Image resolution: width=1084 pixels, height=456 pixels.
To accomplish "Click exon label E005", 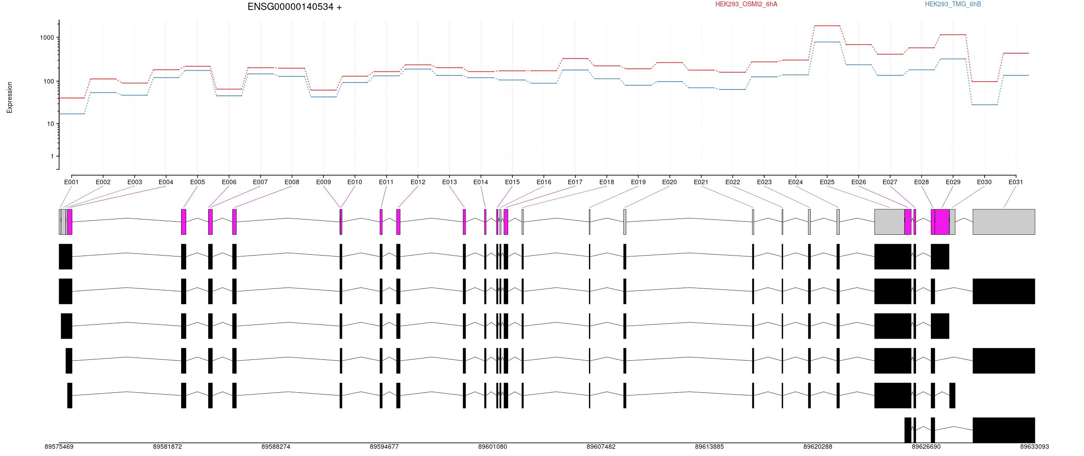I will pos(197,182).
